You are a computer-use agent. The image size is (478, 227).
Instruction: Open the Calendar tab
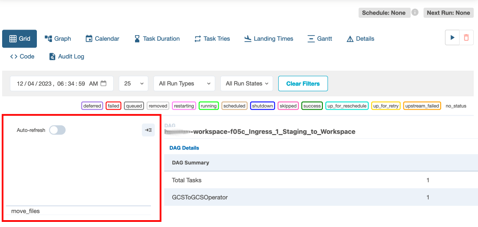coord(102,39)
